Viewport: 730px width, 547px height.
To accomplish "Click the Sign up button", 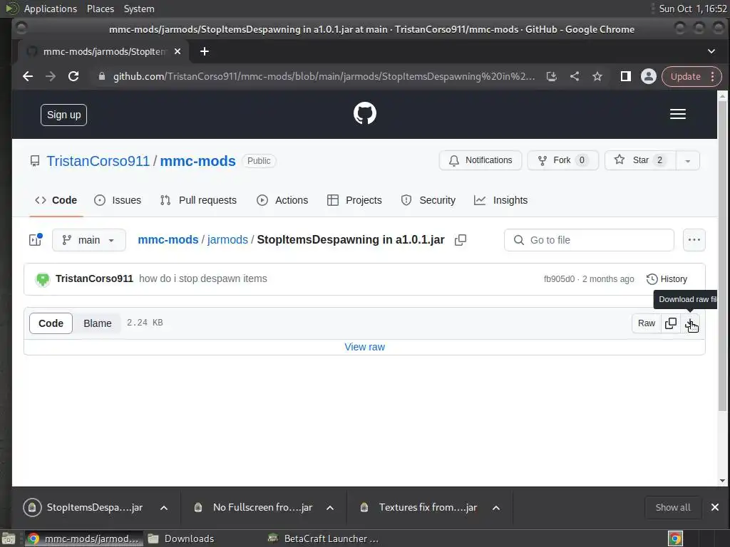I will 63,115.
